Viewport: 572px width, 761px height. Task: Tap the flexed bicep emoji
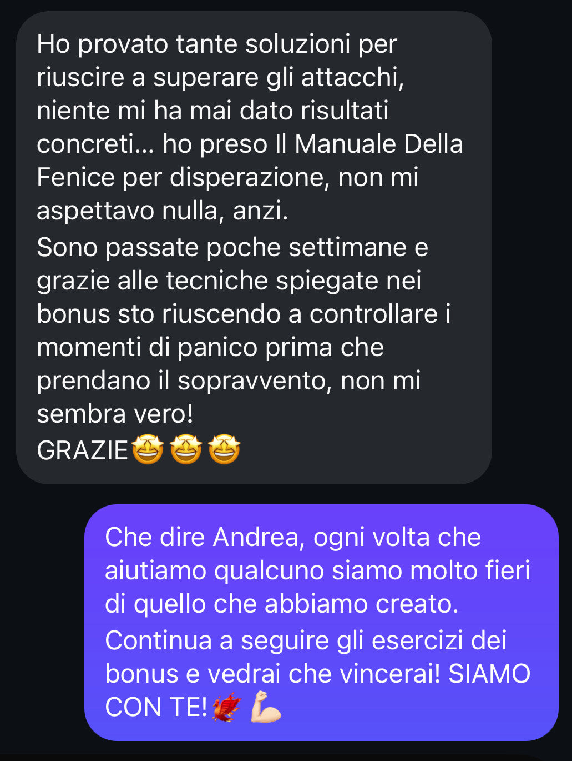coord(266,707)
